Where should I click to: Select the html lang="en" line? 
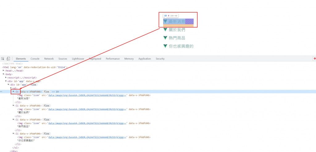pos(35,67)
